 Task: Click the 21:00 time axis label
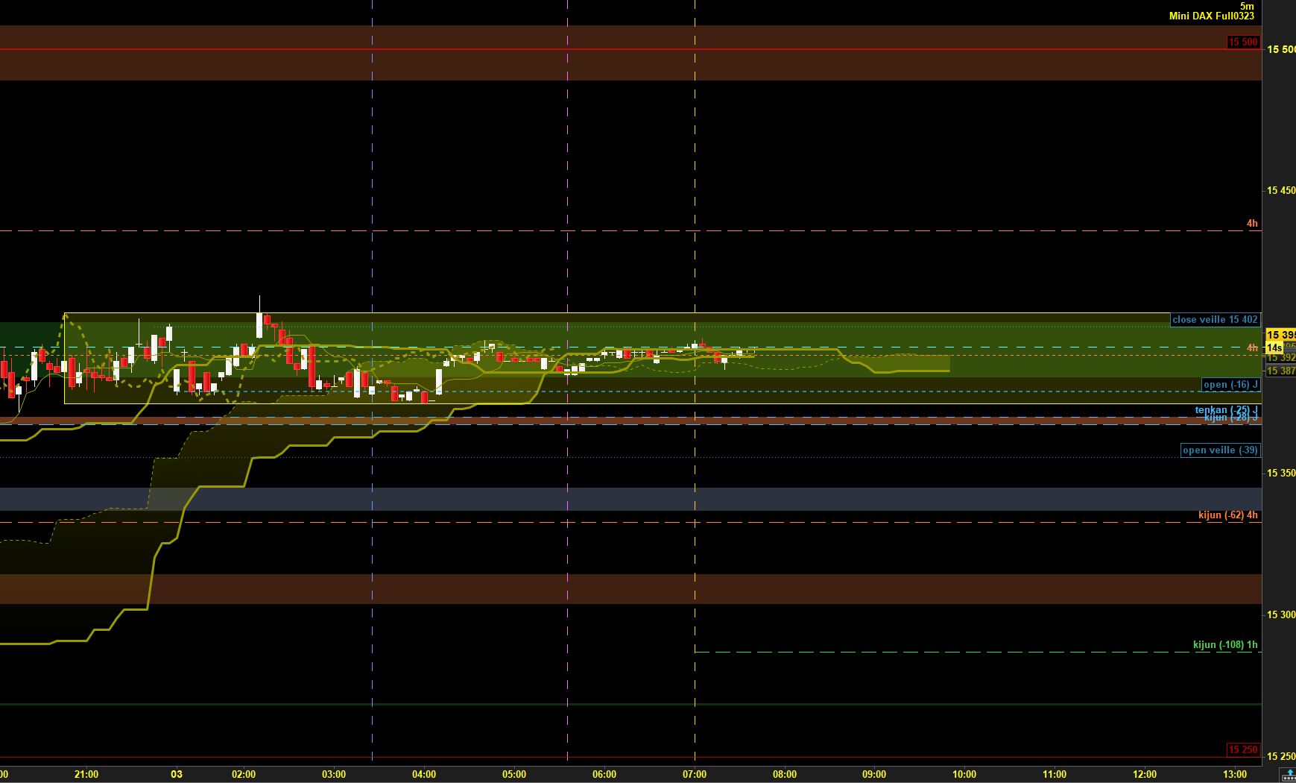[x=86, y=774]
